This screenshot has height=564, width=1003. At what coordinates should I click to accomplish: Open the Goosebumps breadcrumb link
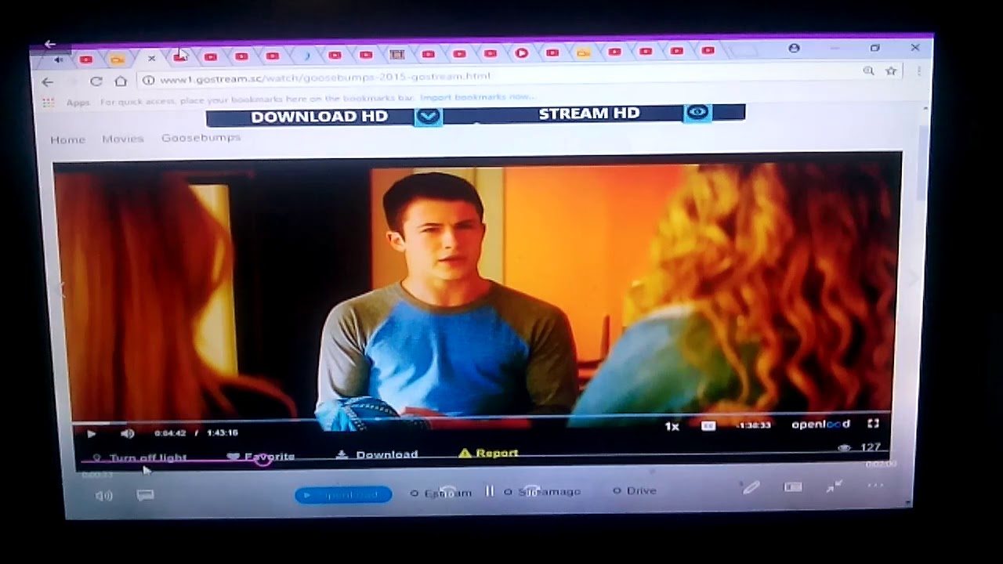pyautogui.click(x=201, y=138)
